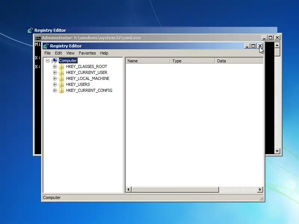Open the View menu

(x=70, y=53)
